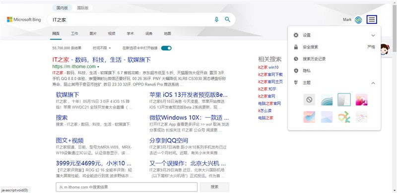The width and height of the screenshot is (397, 193).
Task: Click the Mark username text
Action: tap(347, 19)
